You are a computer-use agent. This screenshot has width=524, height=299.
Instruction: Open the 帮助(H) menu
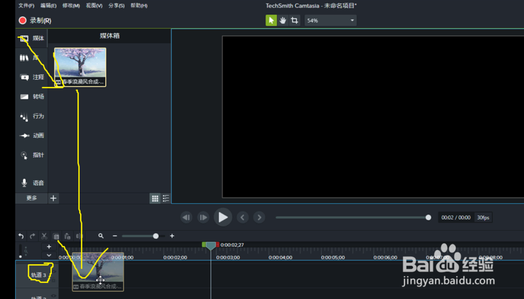tap(139, 6)
